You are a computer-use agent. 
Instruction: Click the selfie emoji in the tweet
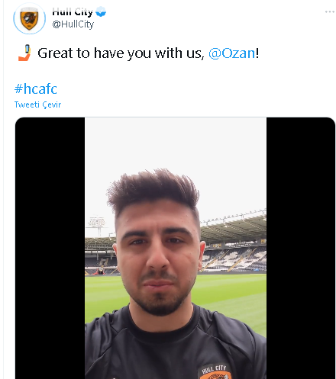click(x=24, y=53)
